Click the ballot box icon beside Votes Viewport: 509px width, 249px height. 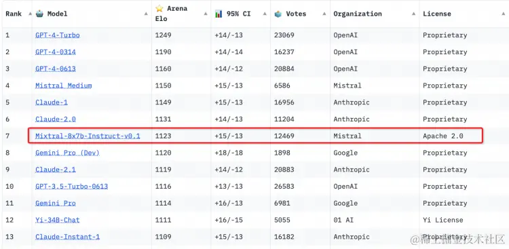[x=278, y=14]
